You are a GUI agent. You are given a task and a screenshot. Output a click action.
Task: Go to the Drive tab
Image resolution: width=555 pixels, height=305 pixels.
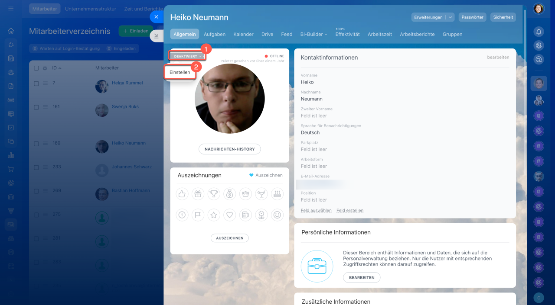coord(267,34)
